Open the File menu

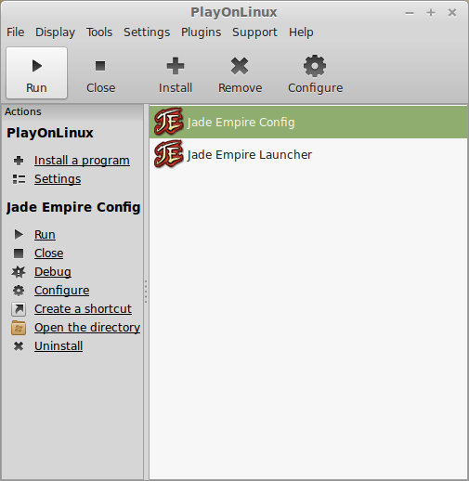(x=15, y=32)
